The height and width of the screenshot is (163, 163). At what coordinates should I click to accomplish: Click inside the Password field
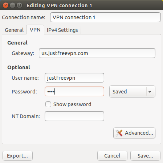tap(74, 92)
